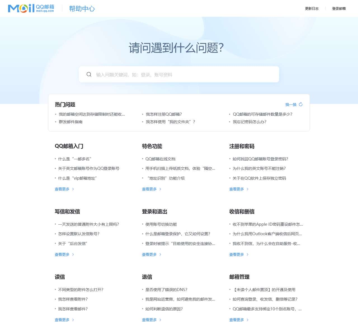This screenshot has height=326, width=358.
Task: Open the 更新日志 page
Action: [x=311, y=9]
